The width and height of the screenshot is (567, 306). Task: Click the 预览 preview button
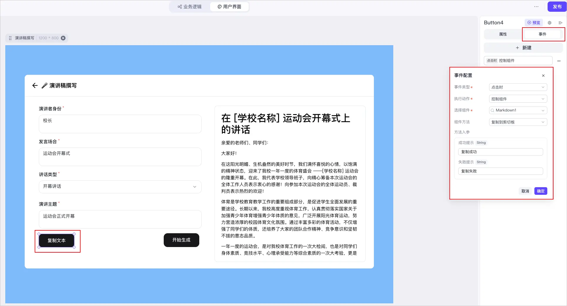click(534, 23)
